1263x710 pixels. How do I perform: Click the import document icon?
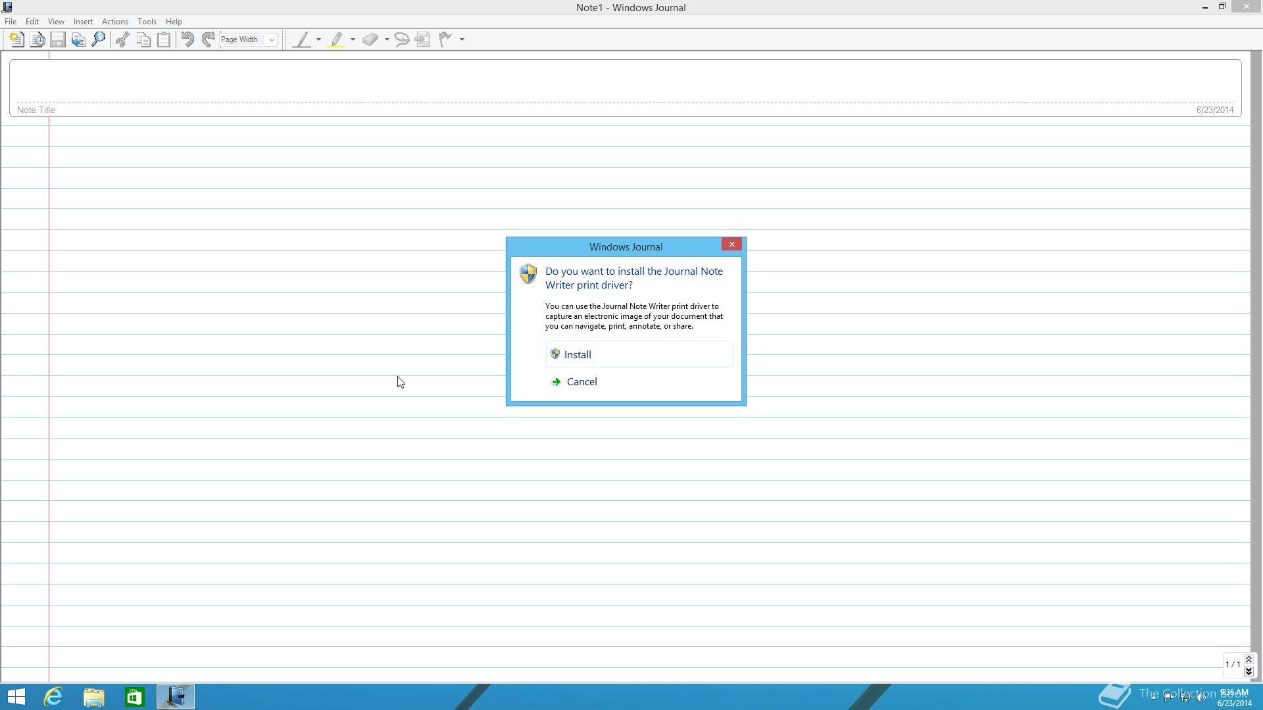click(x=78, y=39)
